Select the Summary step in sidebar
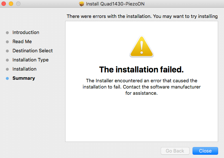224x158 pixels. [24, 78]
